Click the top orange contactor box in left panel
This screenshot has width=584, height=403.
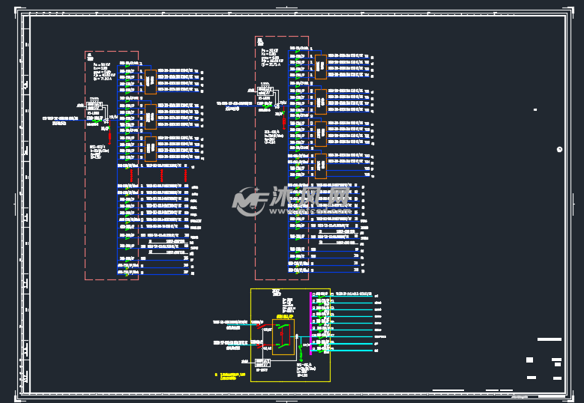point(150,82)
